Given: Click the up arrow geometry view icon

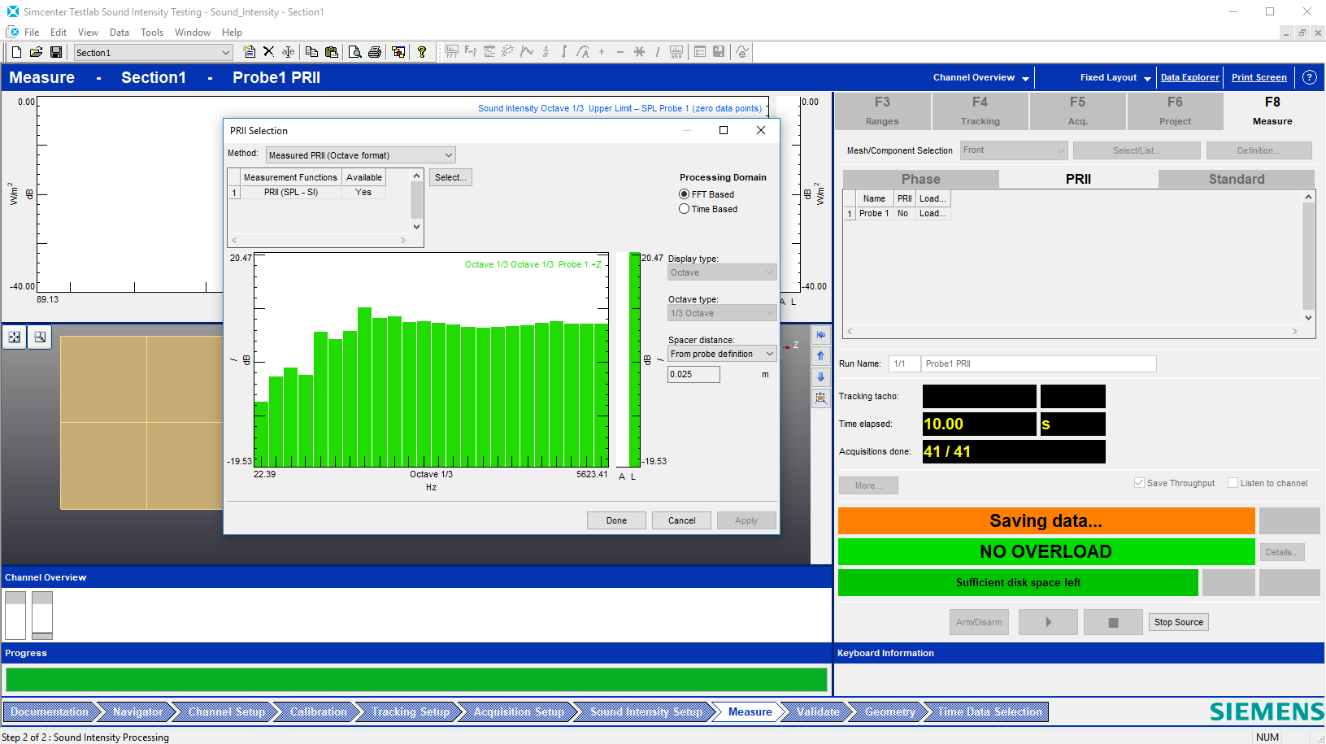Looking at the screenshot, I should click(x=821, y=356).
